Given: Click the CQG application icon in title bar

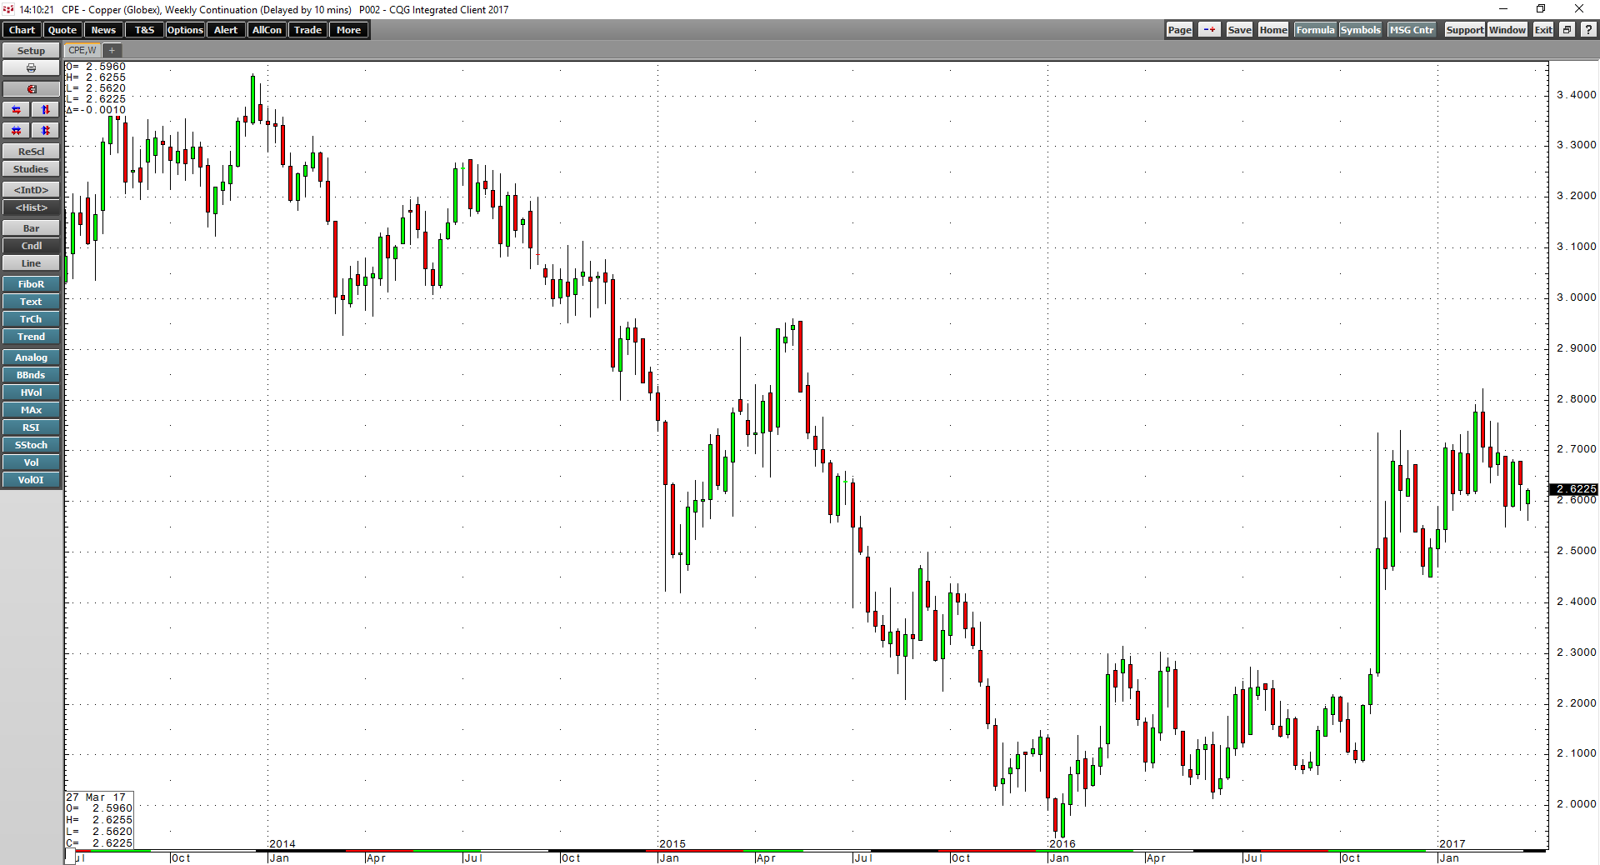Looking at the screenshot, I should [x=8, y=9].
